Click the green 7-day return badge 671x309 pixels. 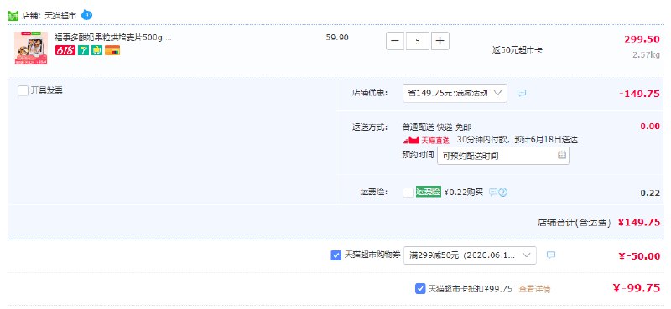[83, 50]
